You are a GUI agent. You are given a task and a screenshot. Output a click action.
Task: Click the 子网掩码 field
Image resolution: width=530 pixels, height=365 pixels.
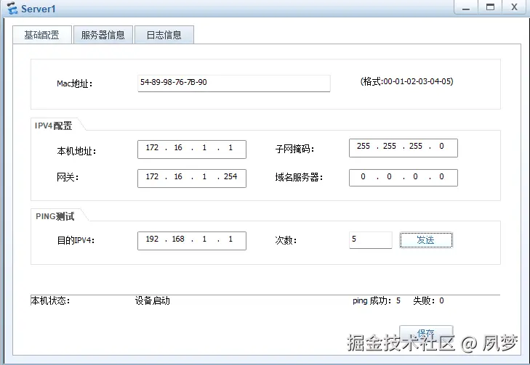[403, 148]
